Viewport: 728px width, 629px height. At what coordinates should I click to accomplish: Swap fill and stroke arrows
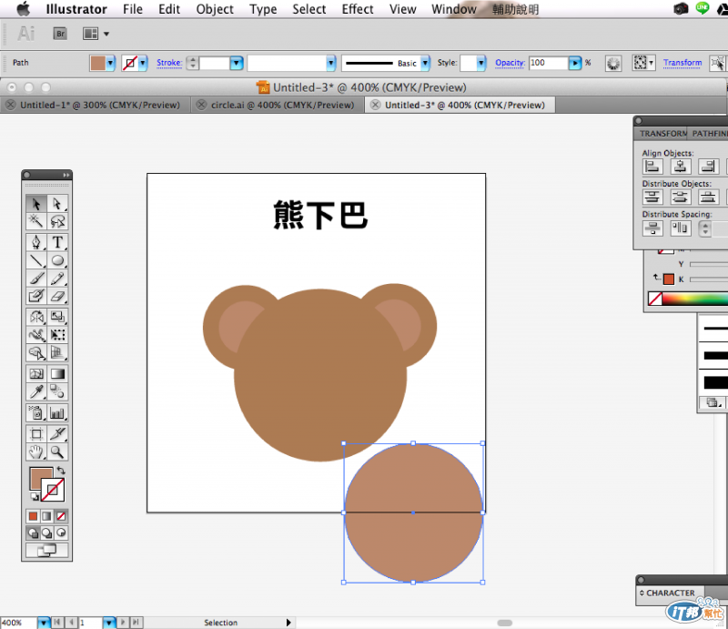click(x=60, y=471)
